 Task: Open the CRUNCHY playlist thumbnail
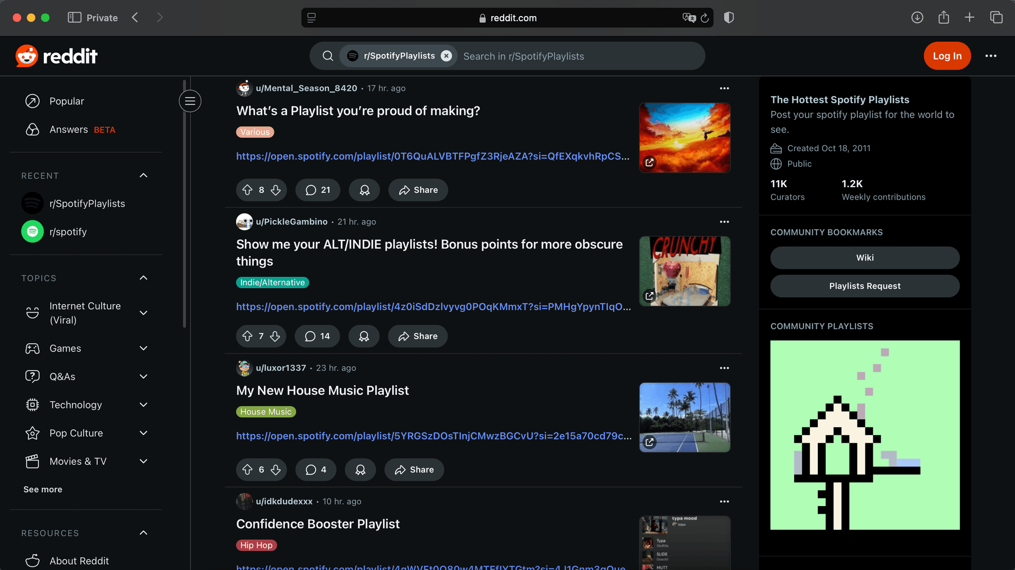(x=685, y=271)
